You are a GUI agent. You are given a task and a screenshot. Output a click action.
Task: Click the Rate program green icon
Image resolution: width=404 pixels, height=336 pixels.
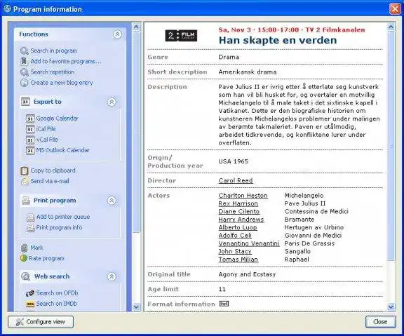pos(23,258)
